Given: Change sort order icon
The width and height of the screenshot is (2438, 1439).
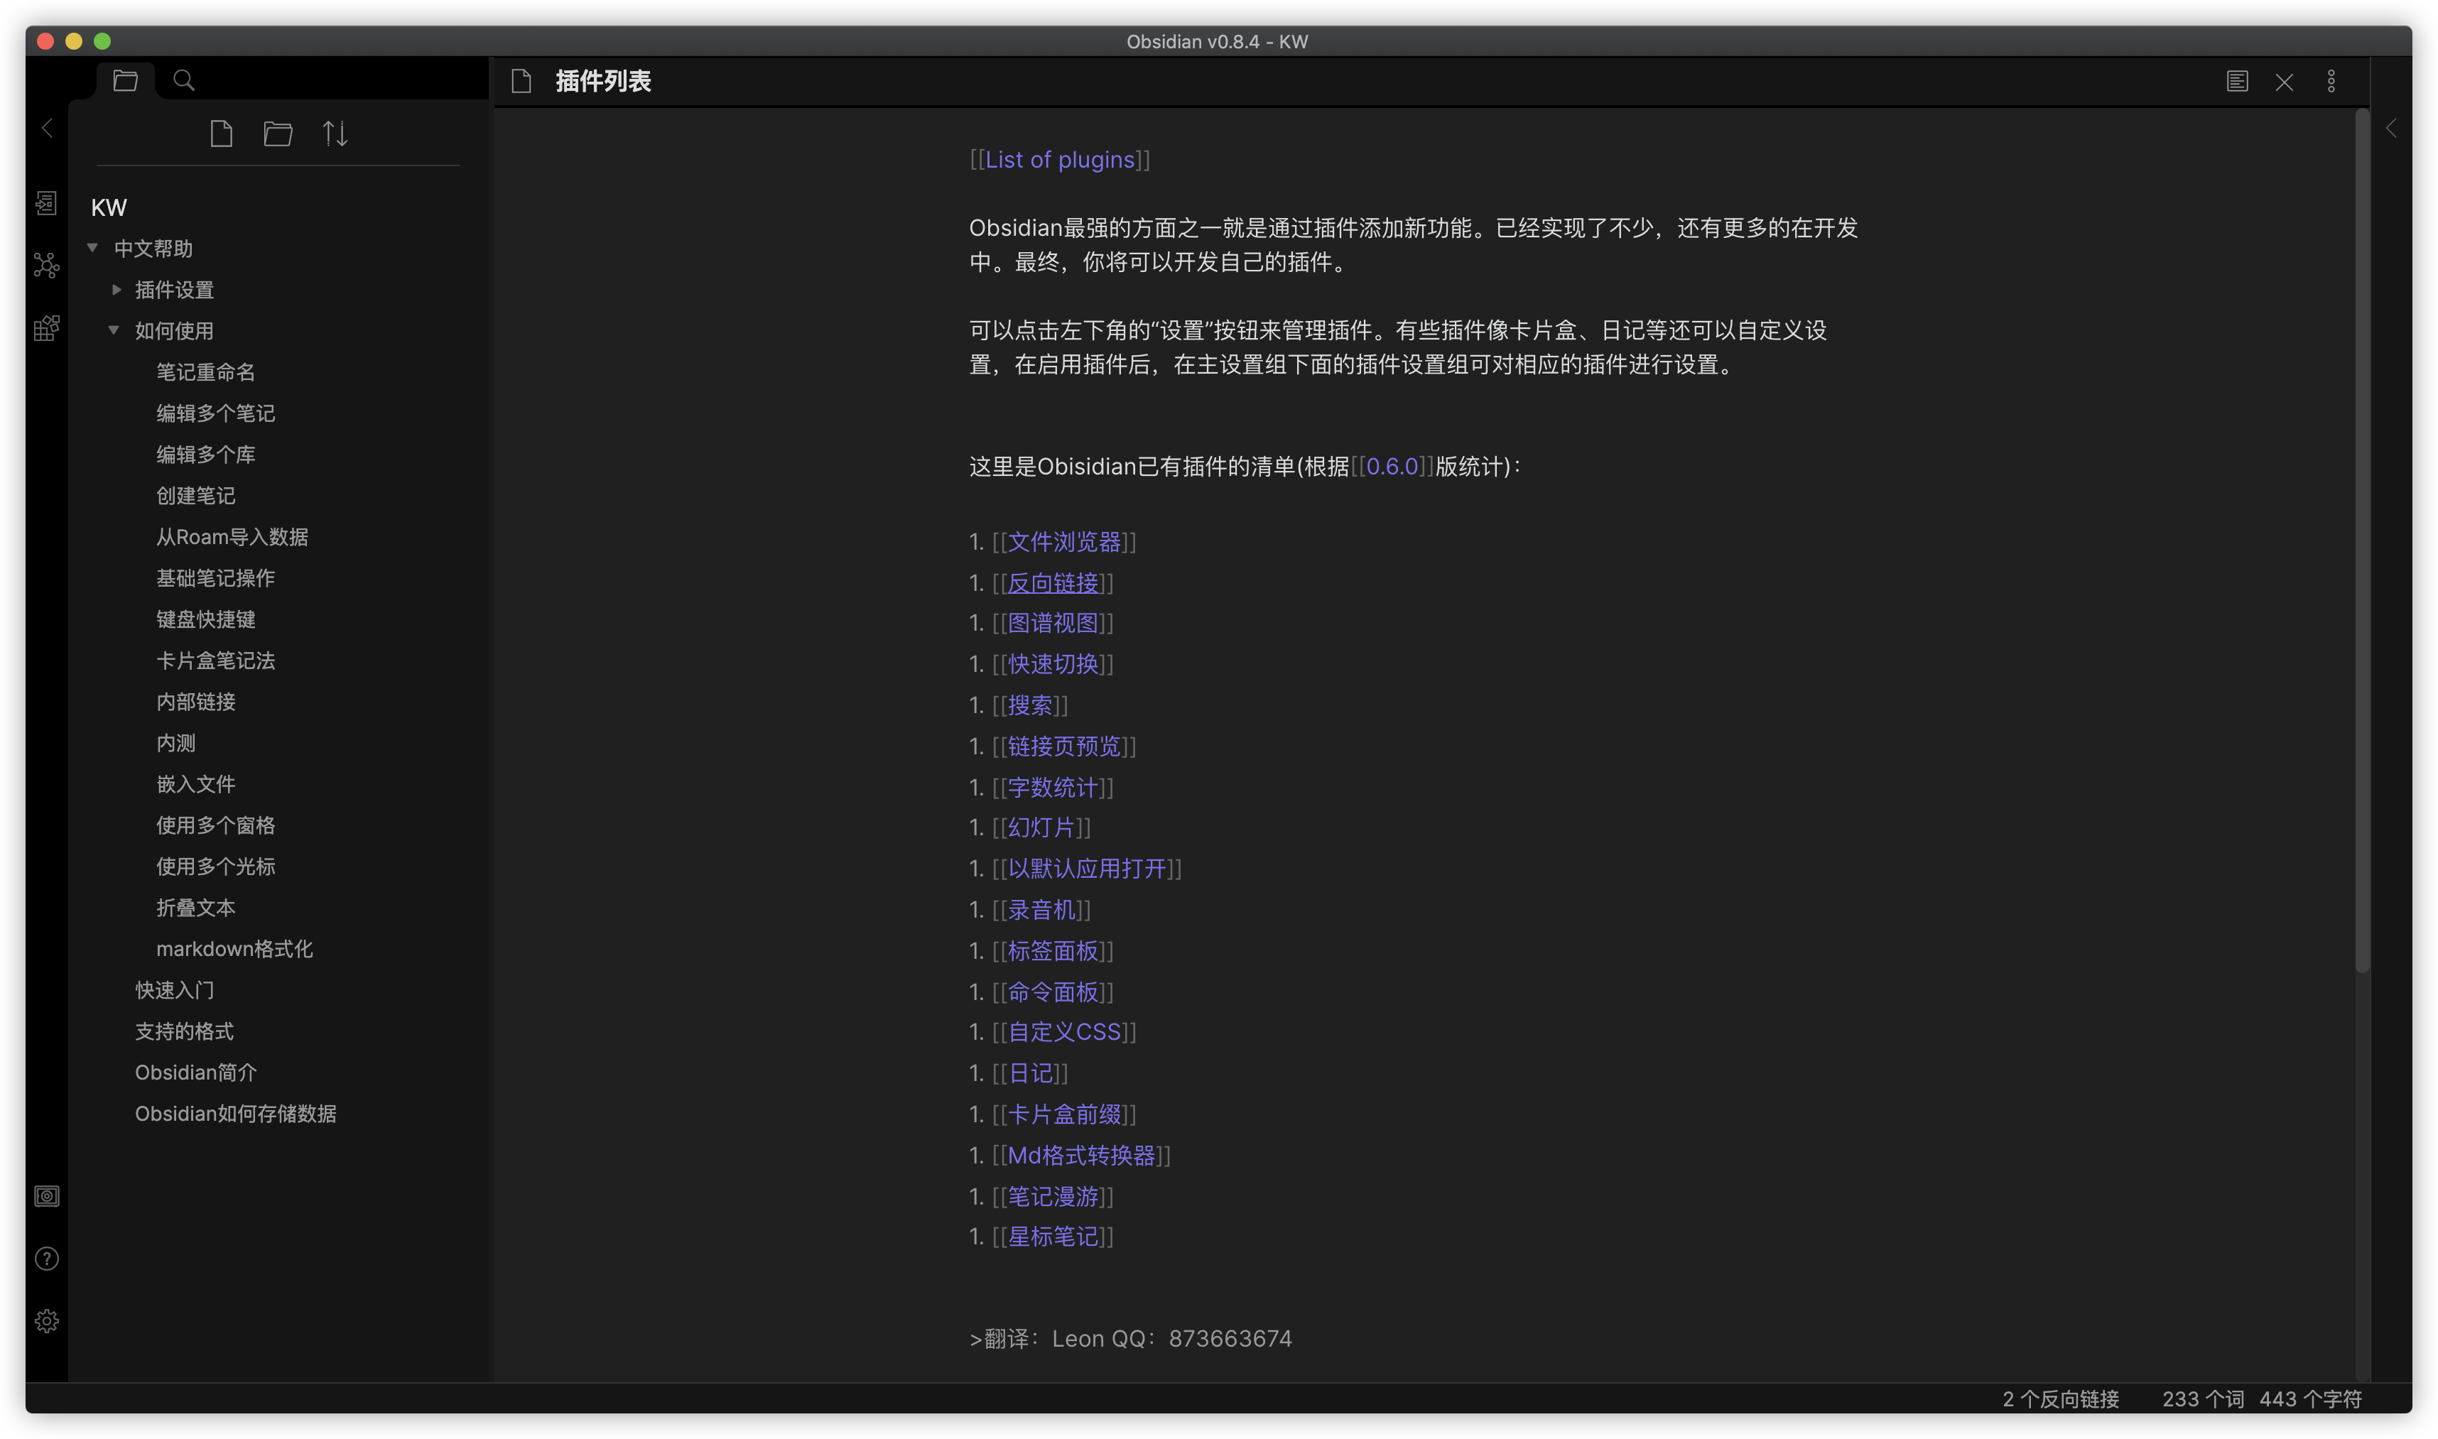Looking at the screenshot, I should pyautogui.click(x=335, y=133).
